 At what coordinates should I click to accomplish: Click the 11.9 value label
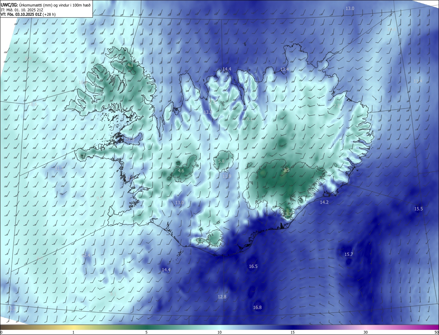click(227, 176)
